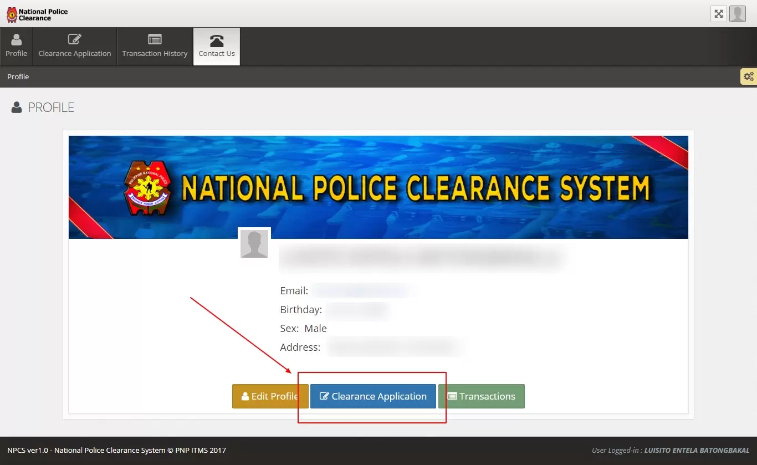Click the blurred Address value
The height and width of the screenshot is (465, 757).
pyautogui.click(x=393, y=347)
